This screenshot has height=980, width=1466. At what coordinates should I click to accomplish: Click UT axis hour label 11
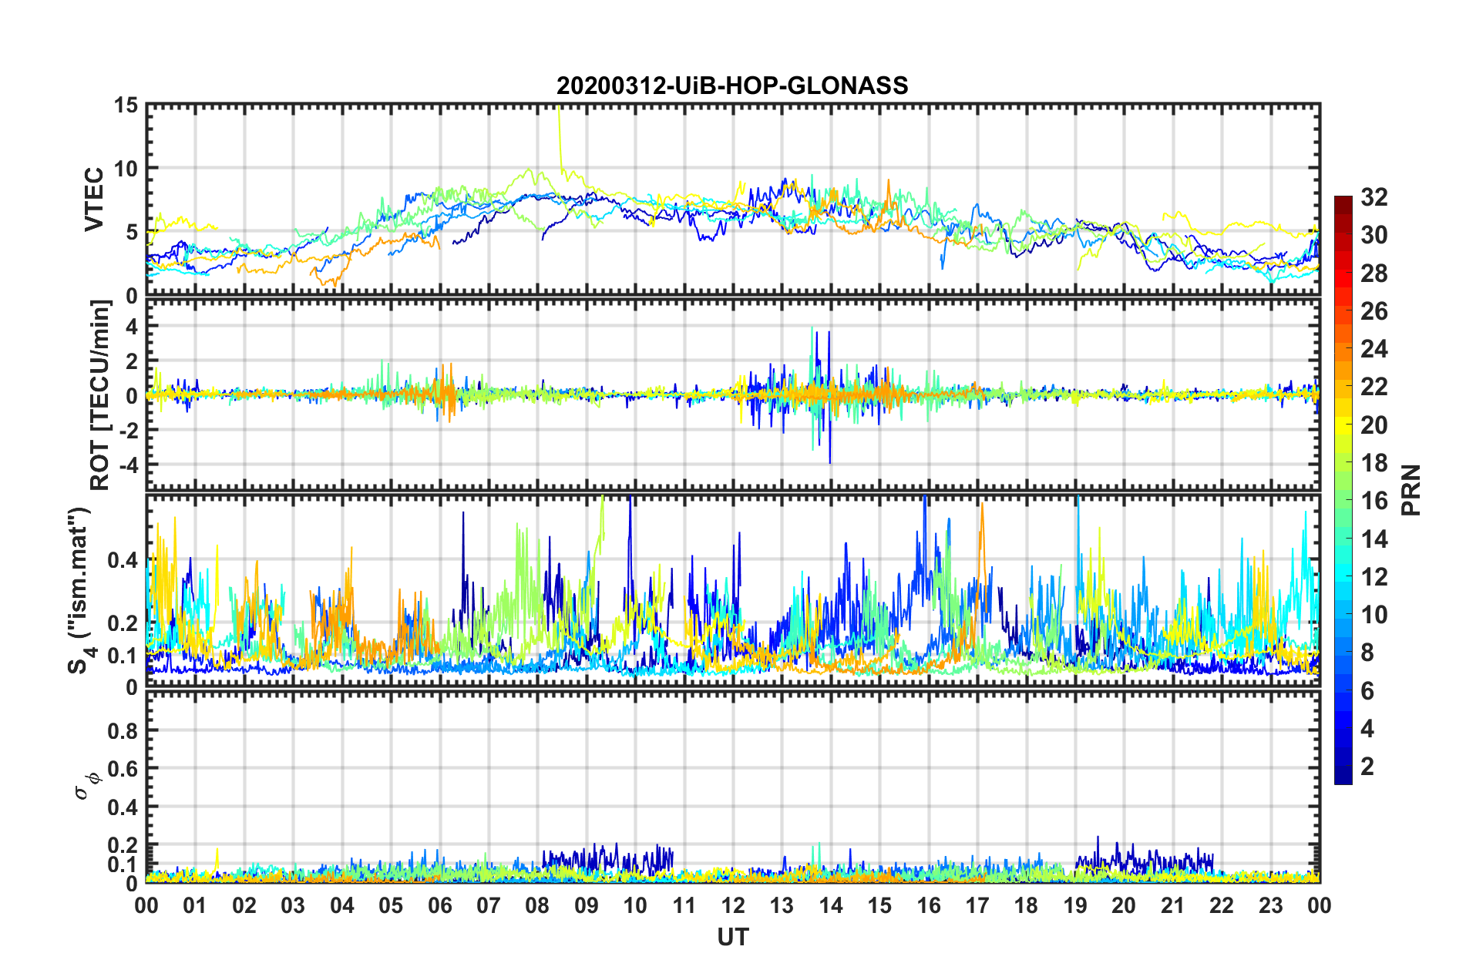pyautogui.click(x=684, y=906)
